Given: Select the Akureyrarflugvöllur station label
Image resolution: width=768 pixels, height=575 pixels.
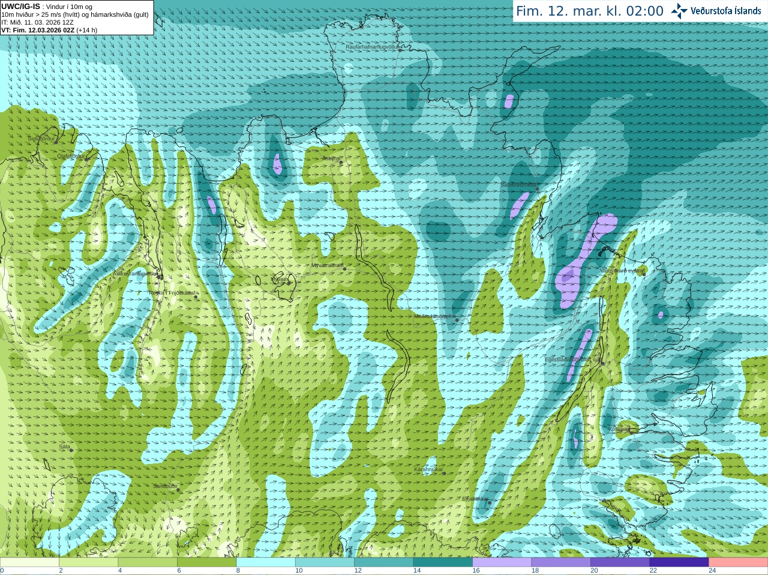Looking at the screenshot, I should (135, 274).
